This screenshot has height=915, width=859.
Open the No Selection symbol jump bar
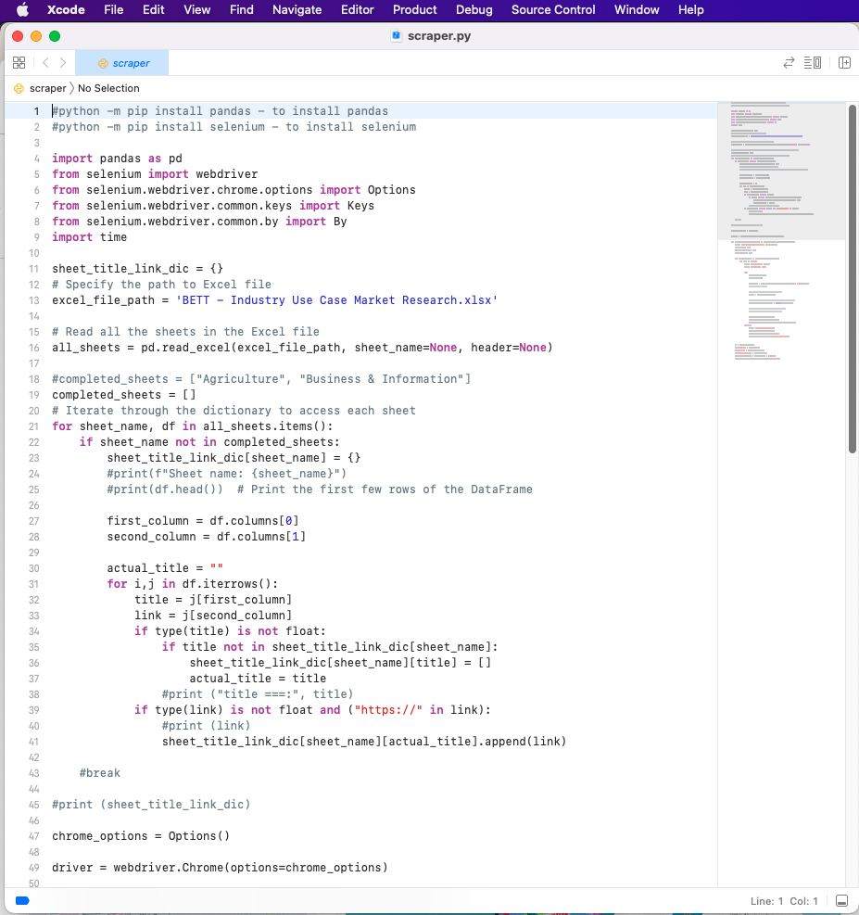click(x=108, y=88)
